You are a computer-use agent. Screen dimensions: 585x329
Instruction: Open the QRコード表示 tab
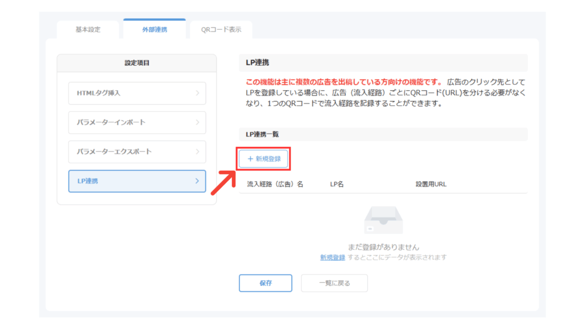(221, 30)
